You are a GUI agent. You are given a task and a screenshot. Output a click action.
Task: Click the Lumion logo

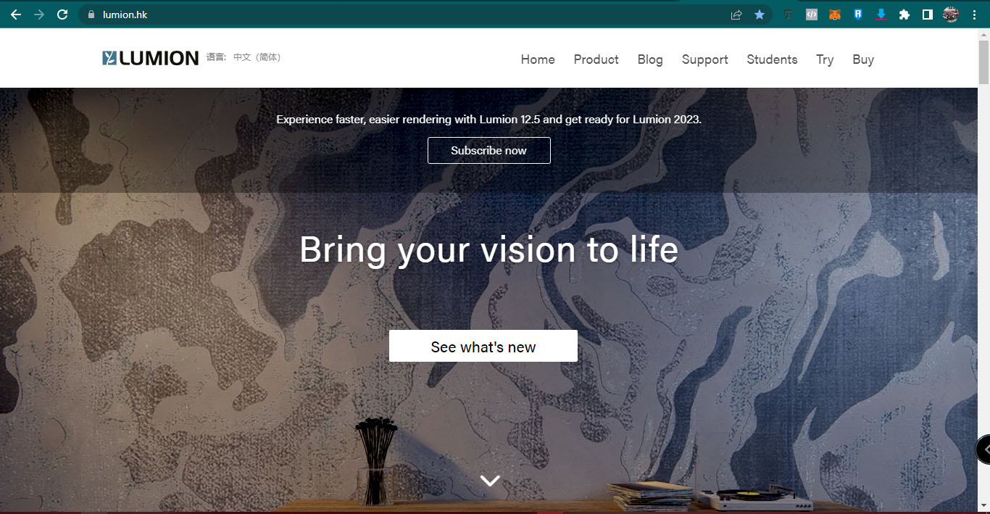coord(150,58)
